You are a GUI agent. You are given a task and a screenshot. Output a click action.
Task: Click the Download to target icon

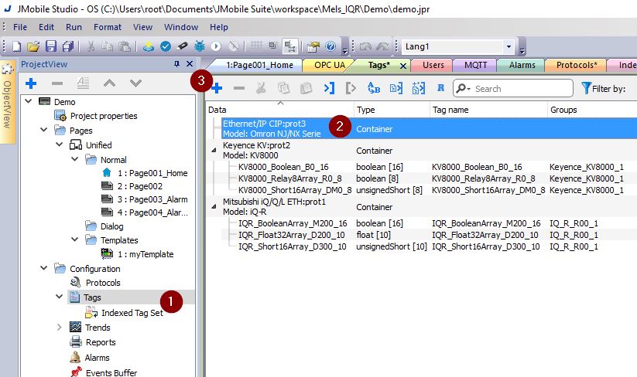click(x=149, y=46)
